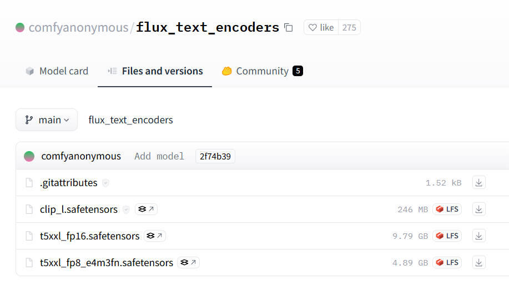
Task: Click the flux_text_encoders breadcrumb path
Action: pos(130,120)
